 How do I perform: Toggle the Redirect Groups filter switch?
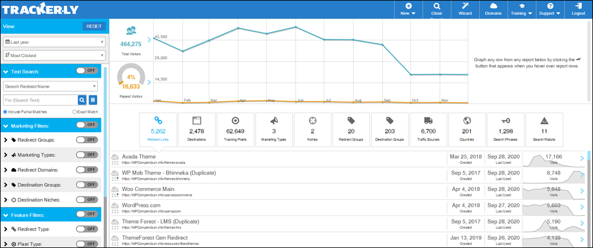point(87,139)
